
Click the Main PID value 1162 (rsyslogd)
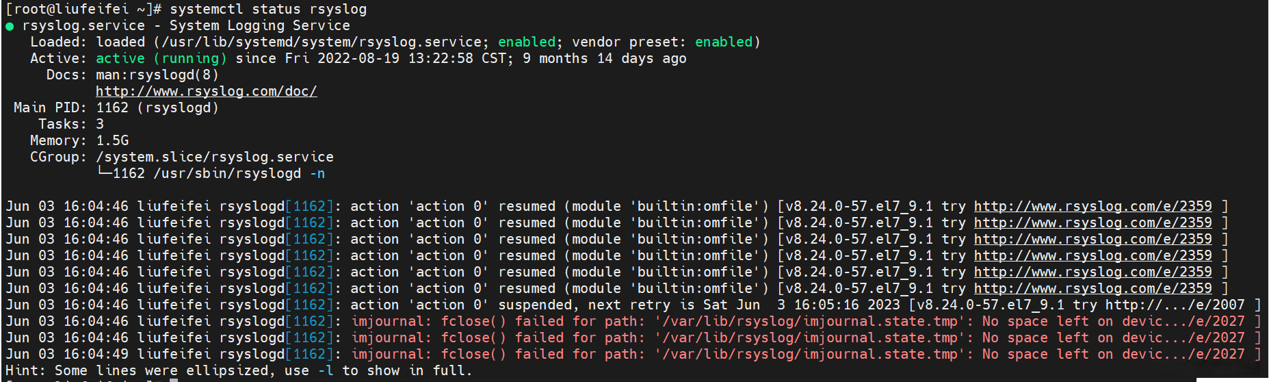click(x=157, y=107)
